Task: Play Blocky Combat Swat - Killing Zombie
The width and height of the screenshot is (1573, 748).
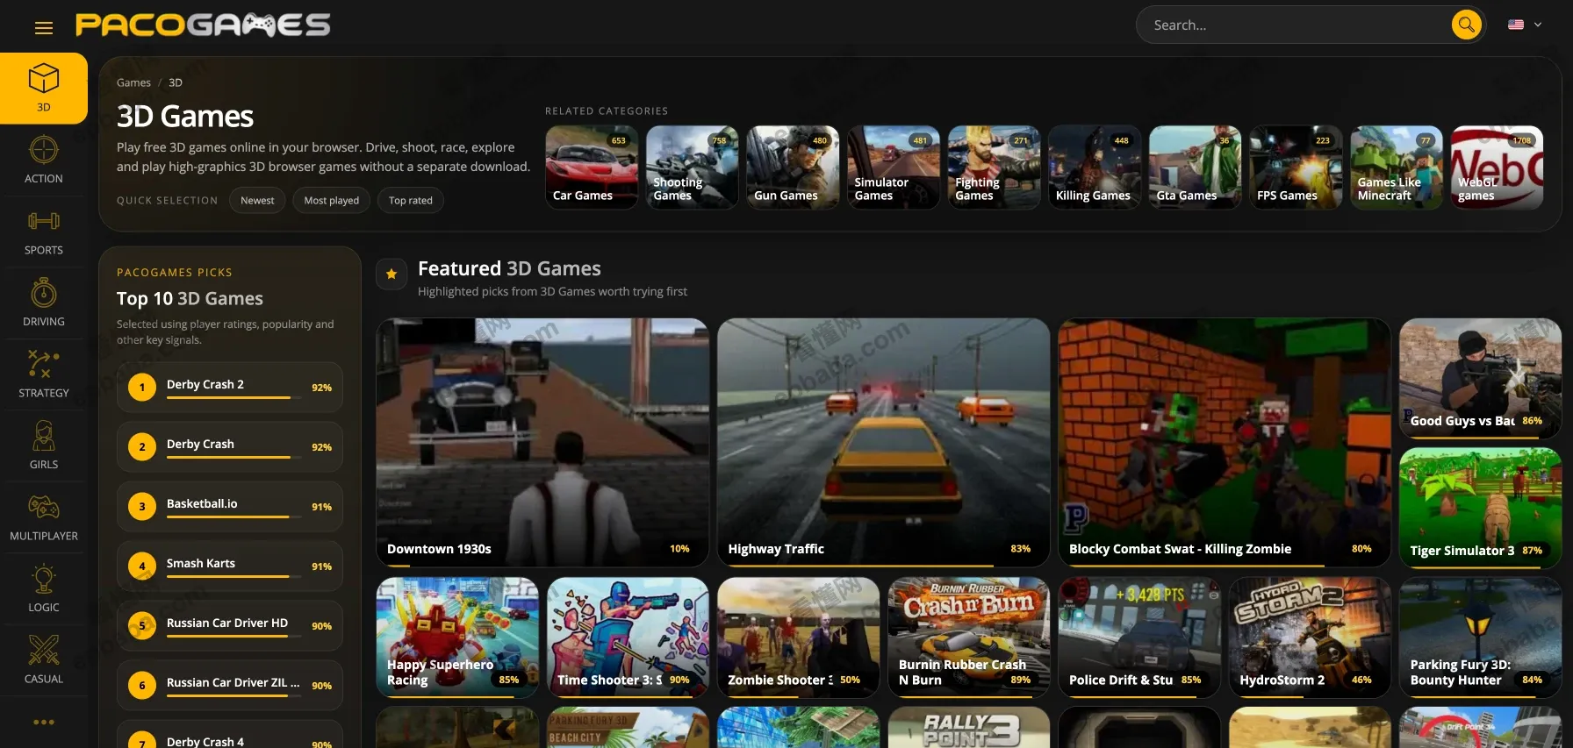Action: (x=1225, y=443)
